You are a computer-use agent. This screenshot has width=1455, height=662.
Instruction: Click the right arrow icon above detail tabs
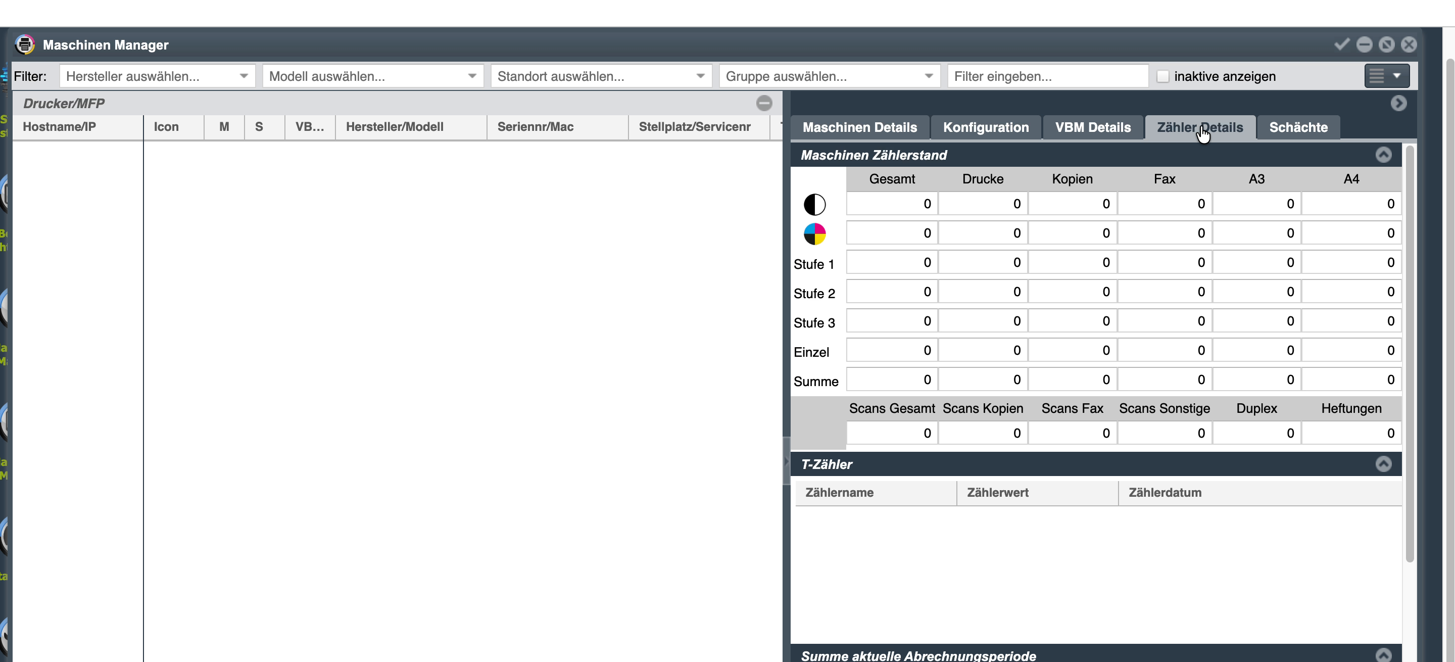(x=1398, y=103)
